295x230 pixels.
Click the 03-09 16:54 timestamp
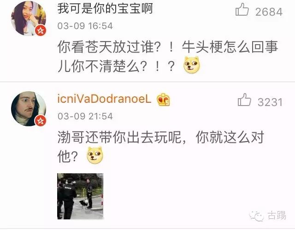pos(85,26)
